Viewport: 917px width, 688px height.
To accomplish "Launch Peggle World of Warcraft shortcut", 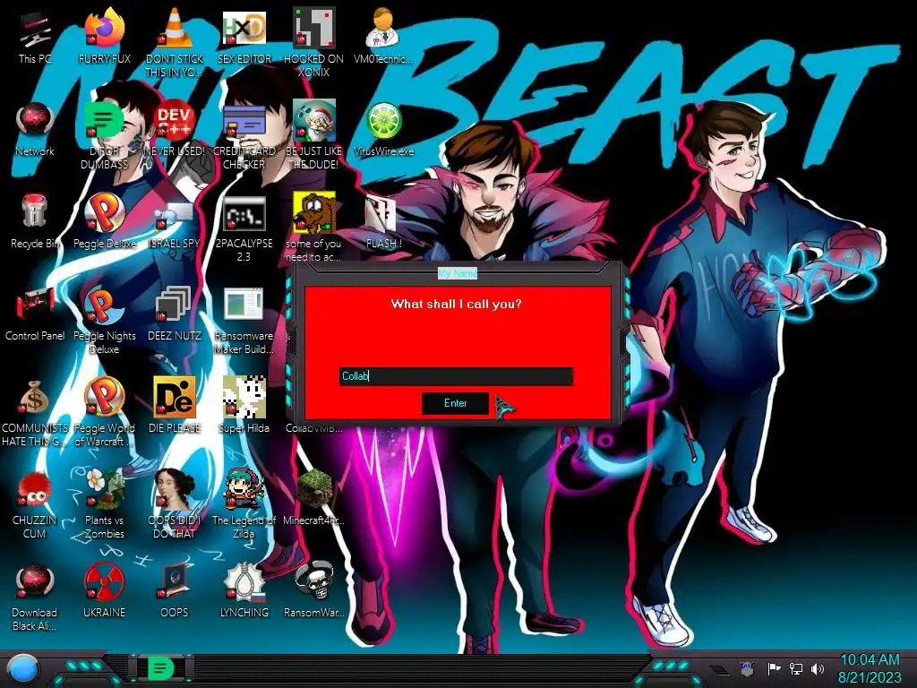I will point(104,398).
